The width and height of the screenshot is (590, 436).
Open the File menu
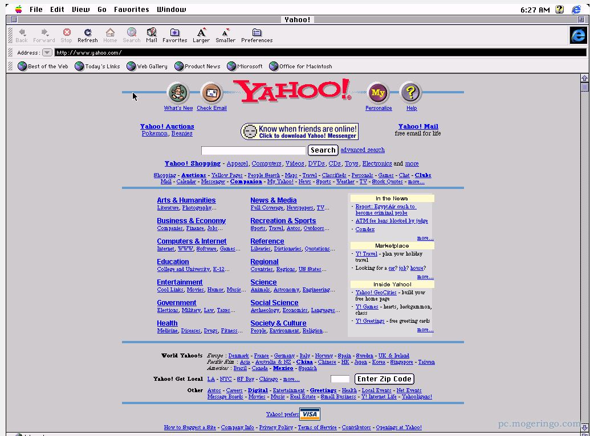(36, 10)
